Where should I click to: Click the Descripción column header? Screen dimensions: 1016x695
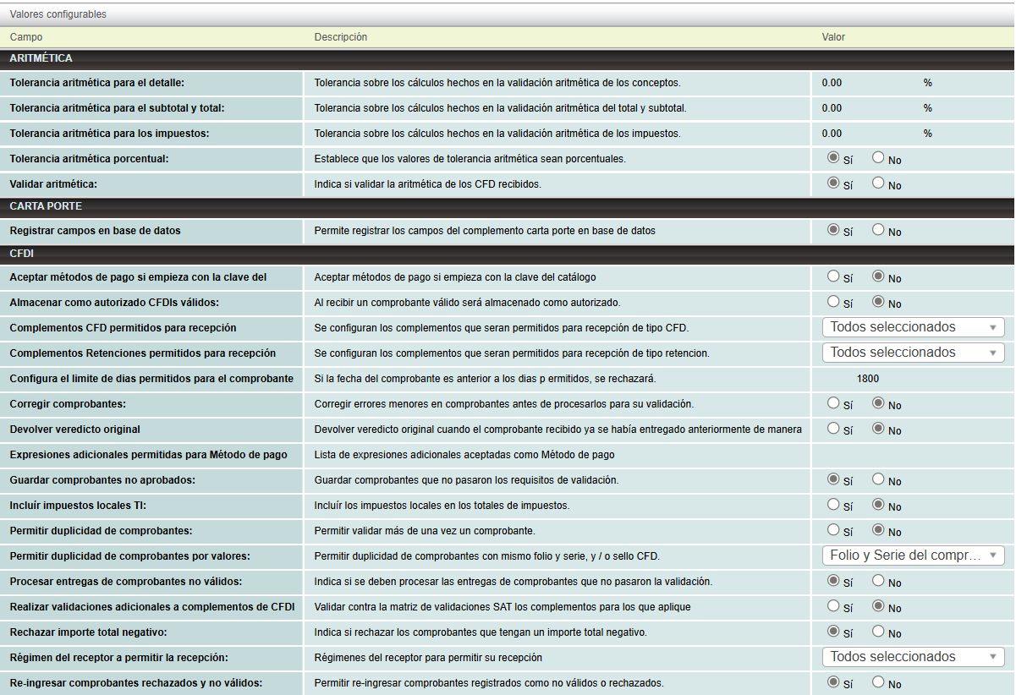(x=341, y=37)
